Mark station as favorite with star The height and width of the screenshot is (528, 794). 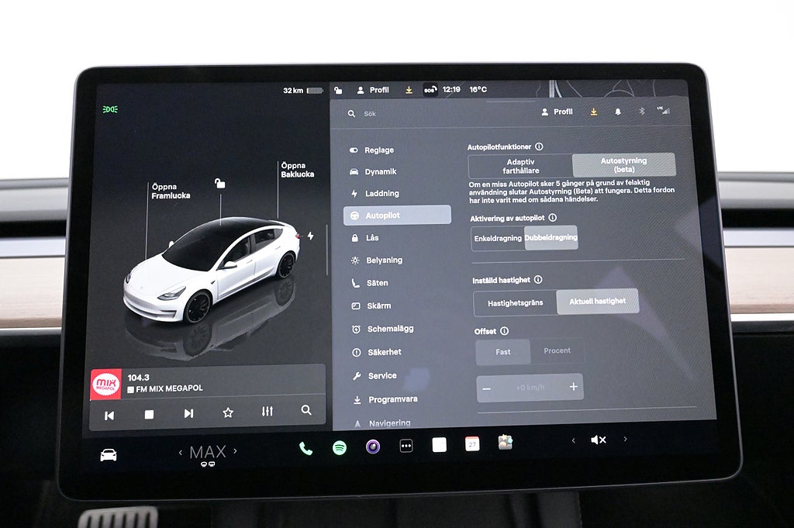(228, 413)
